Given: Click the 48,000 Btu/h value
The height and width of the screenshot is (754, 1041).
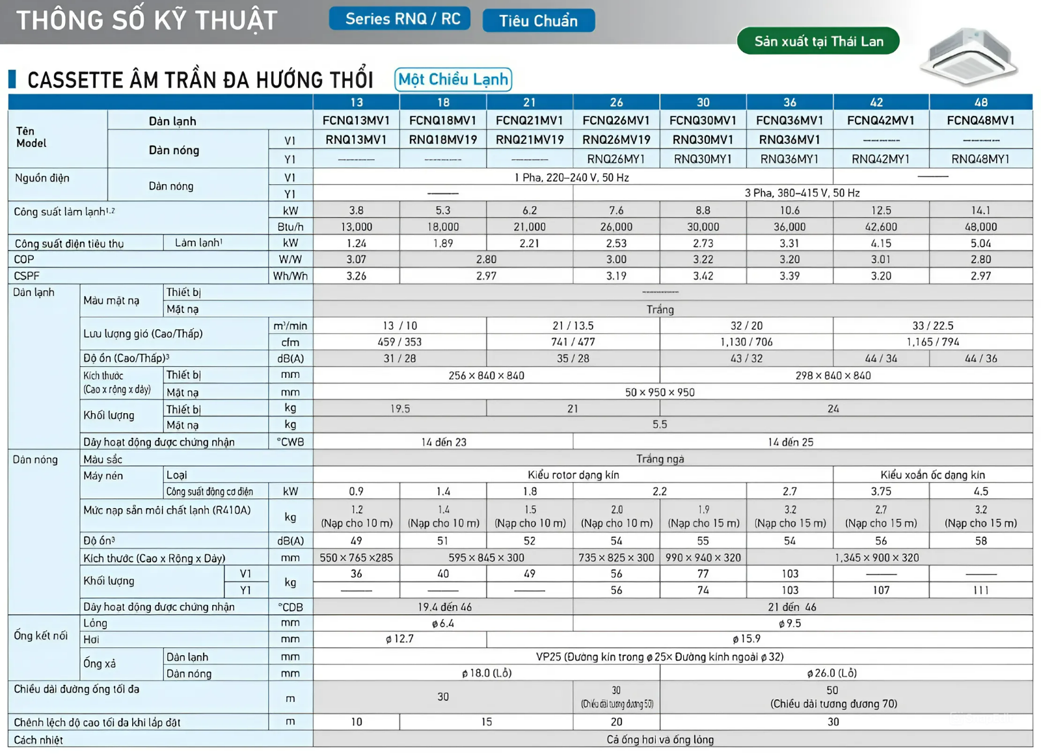Looking at the screenshot, I should click(x=981, y=227).
